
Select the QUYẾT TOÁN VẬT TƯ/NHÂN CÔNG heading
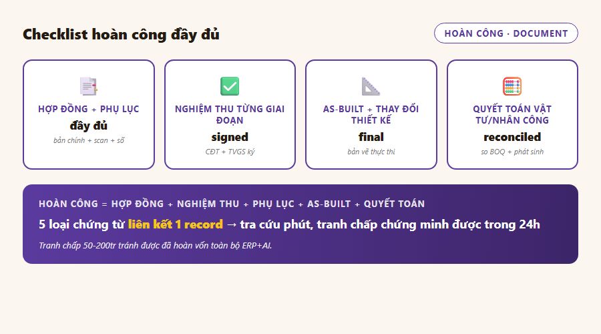click(512, 115)
